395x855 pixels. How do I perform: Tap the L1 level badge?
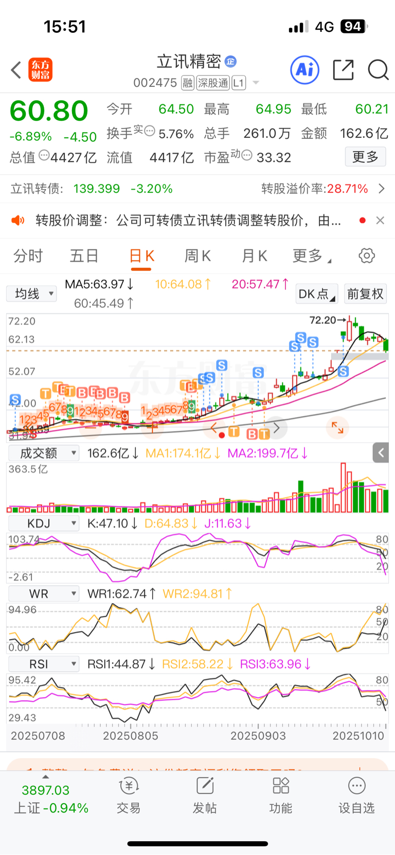[x=238, y=83]
